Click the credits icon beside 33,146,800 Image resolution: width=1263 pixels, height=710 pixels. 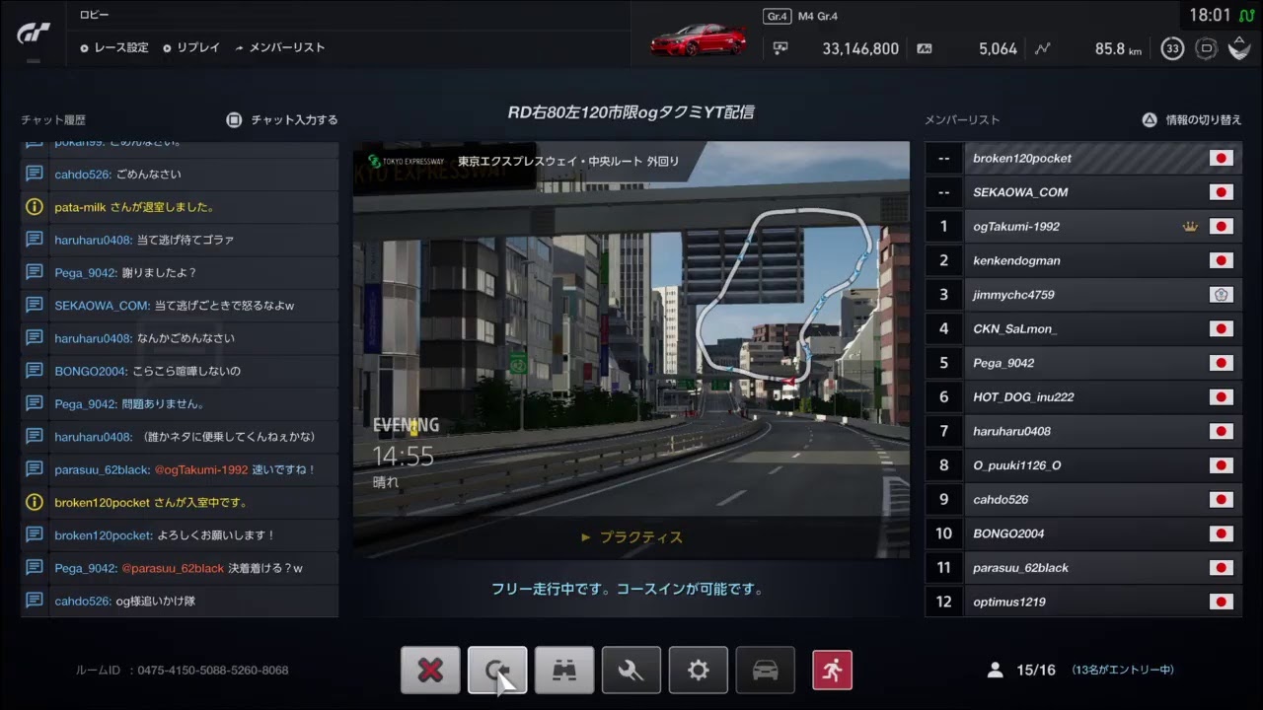(x=781, y=48)
